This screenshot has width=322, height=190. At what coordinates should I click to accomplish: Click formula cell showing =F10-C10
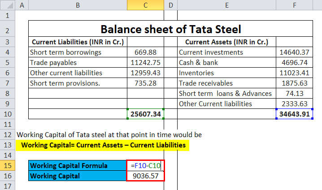tap(145, 166)
